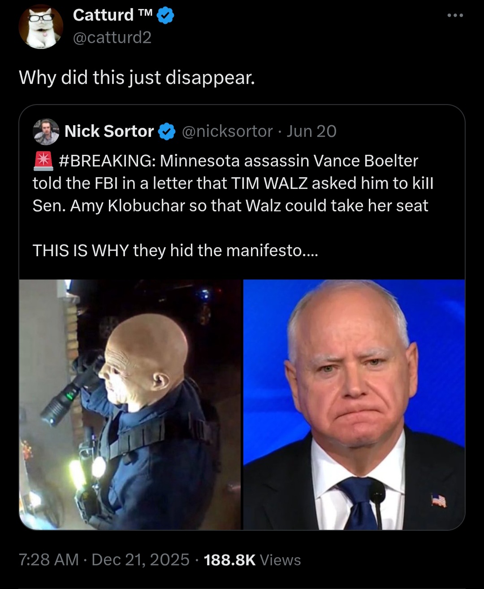Open the @nicksortor handle
Viewport: 484px width, 589px height.
227,131
